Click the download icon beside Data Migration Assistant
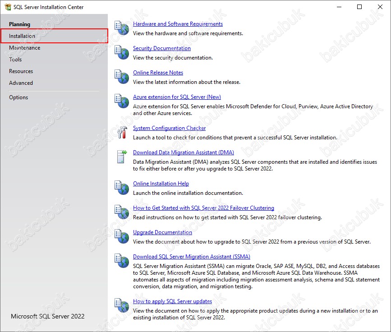The image size is (391, 332). coord(122,157)
